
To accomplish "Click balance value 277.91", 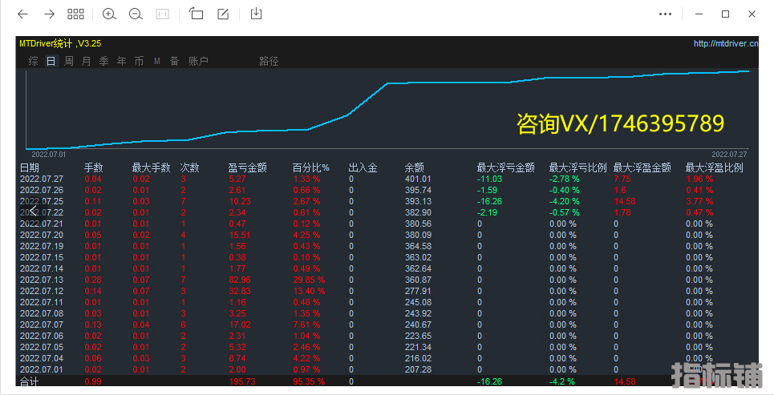I will [418, 291].
